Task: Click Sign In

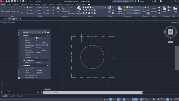Action: pos(141,1)
